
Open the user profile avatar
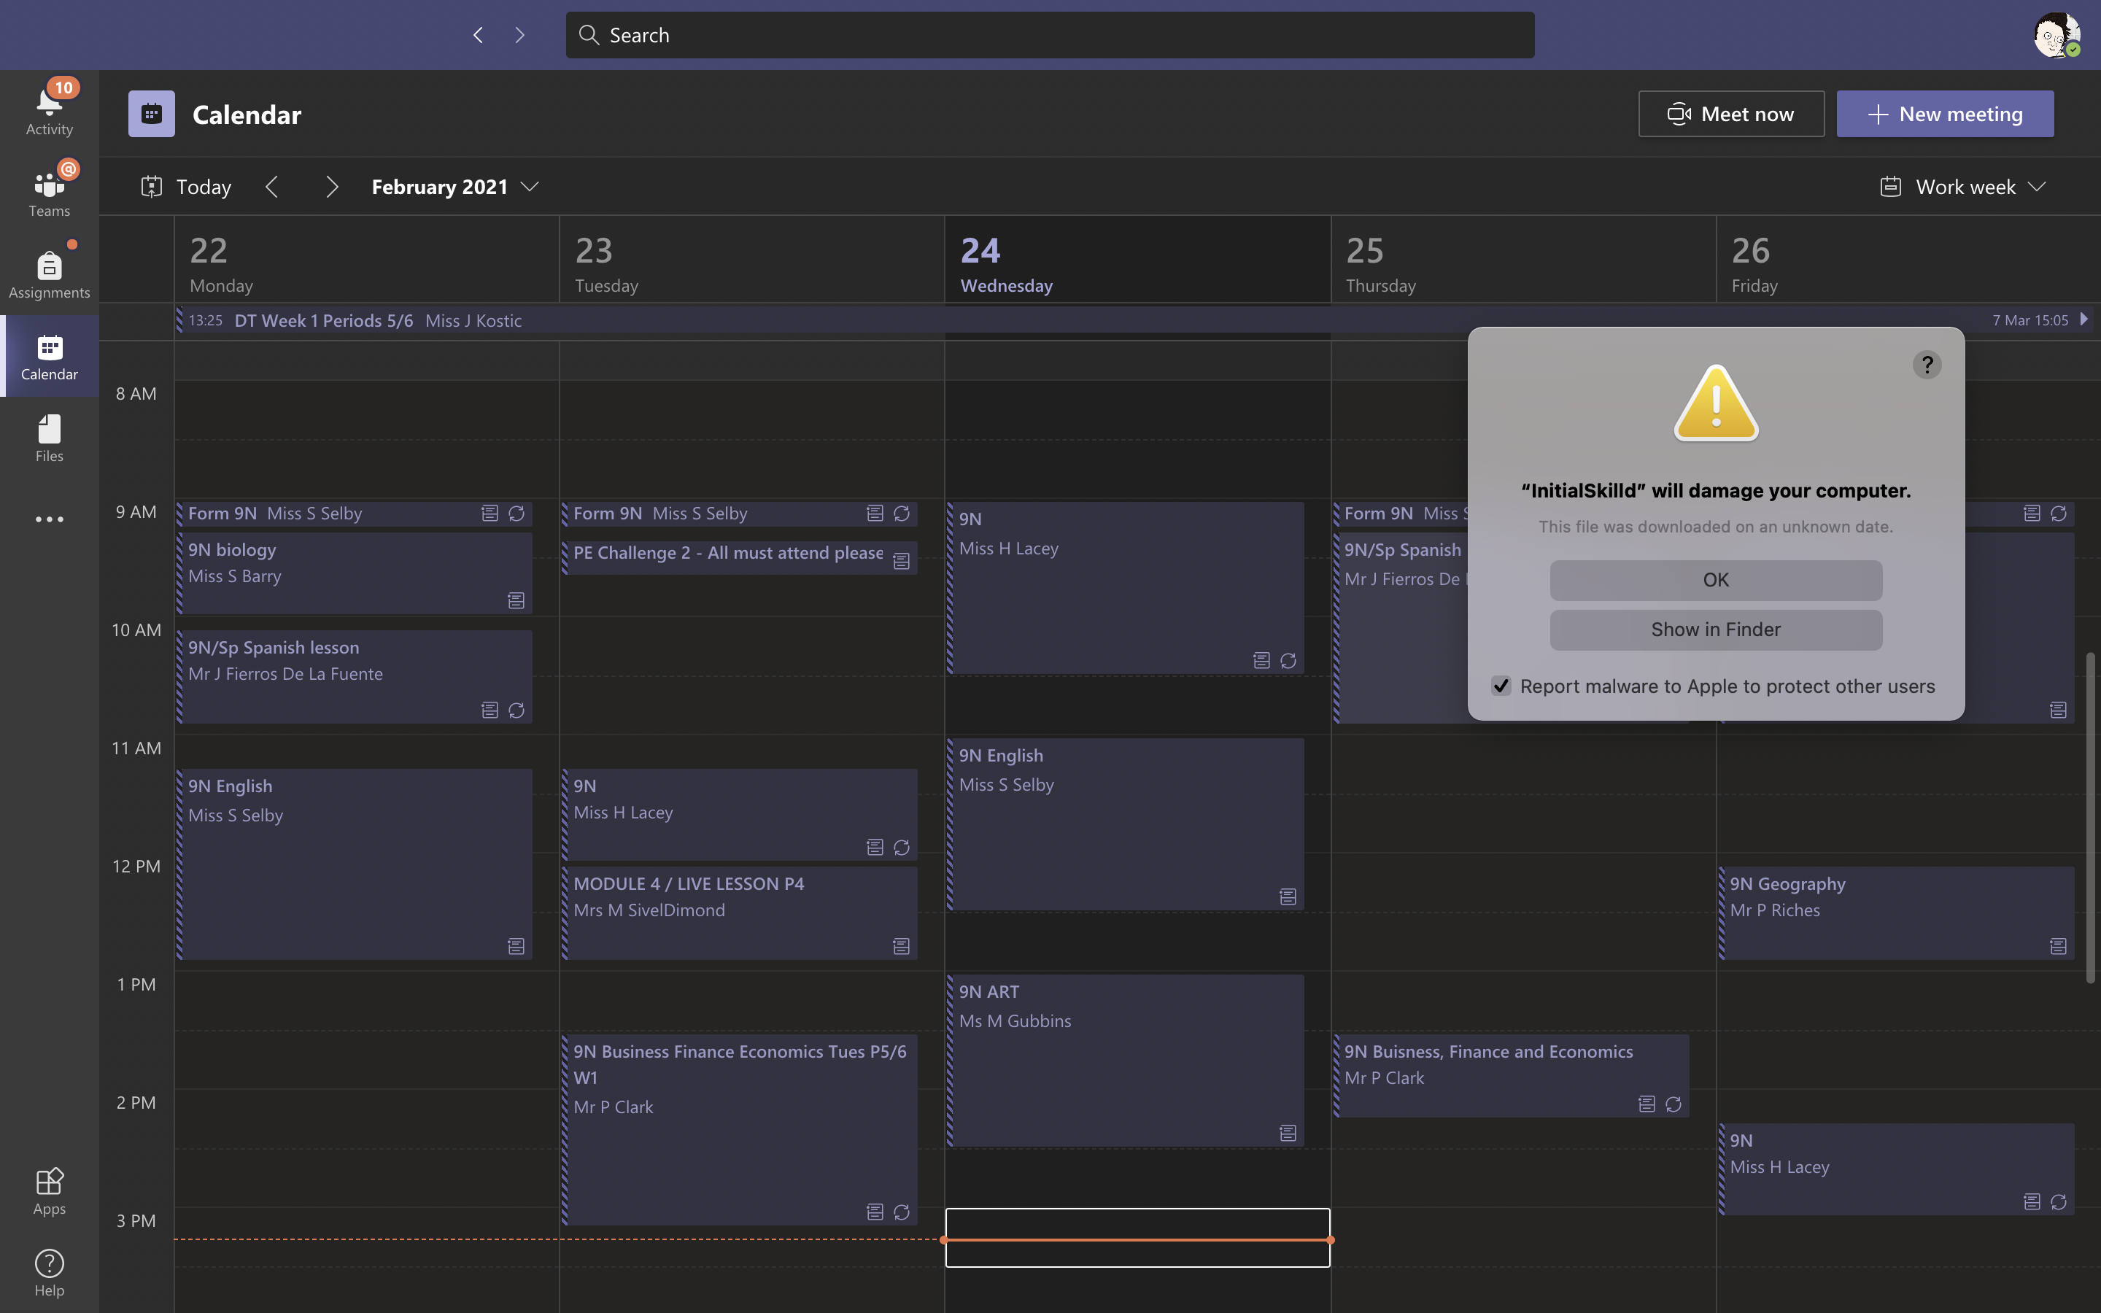(2055, 36)
